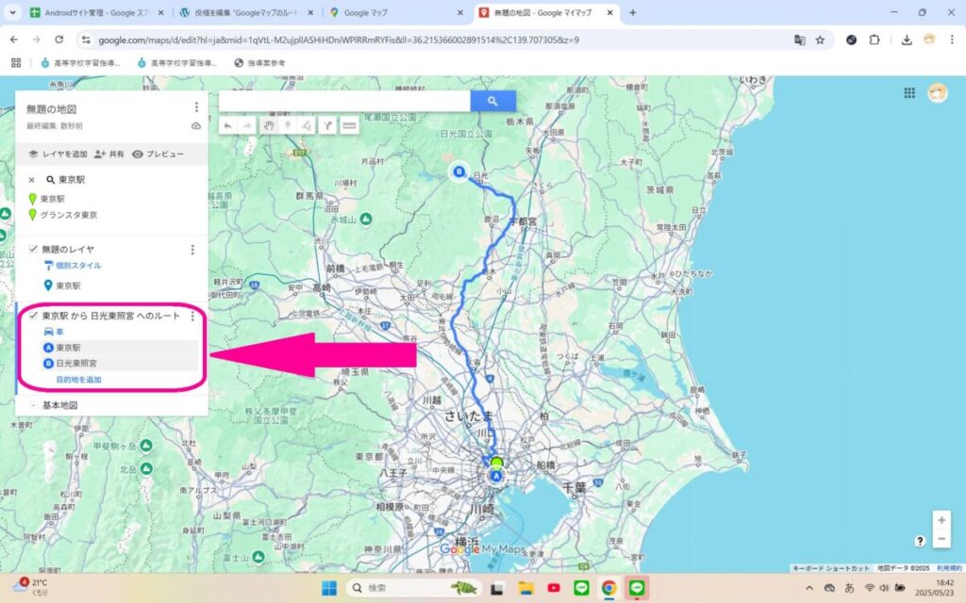Open 個別スタイル style settings
966x603 pixels.
tap(73, 266)
